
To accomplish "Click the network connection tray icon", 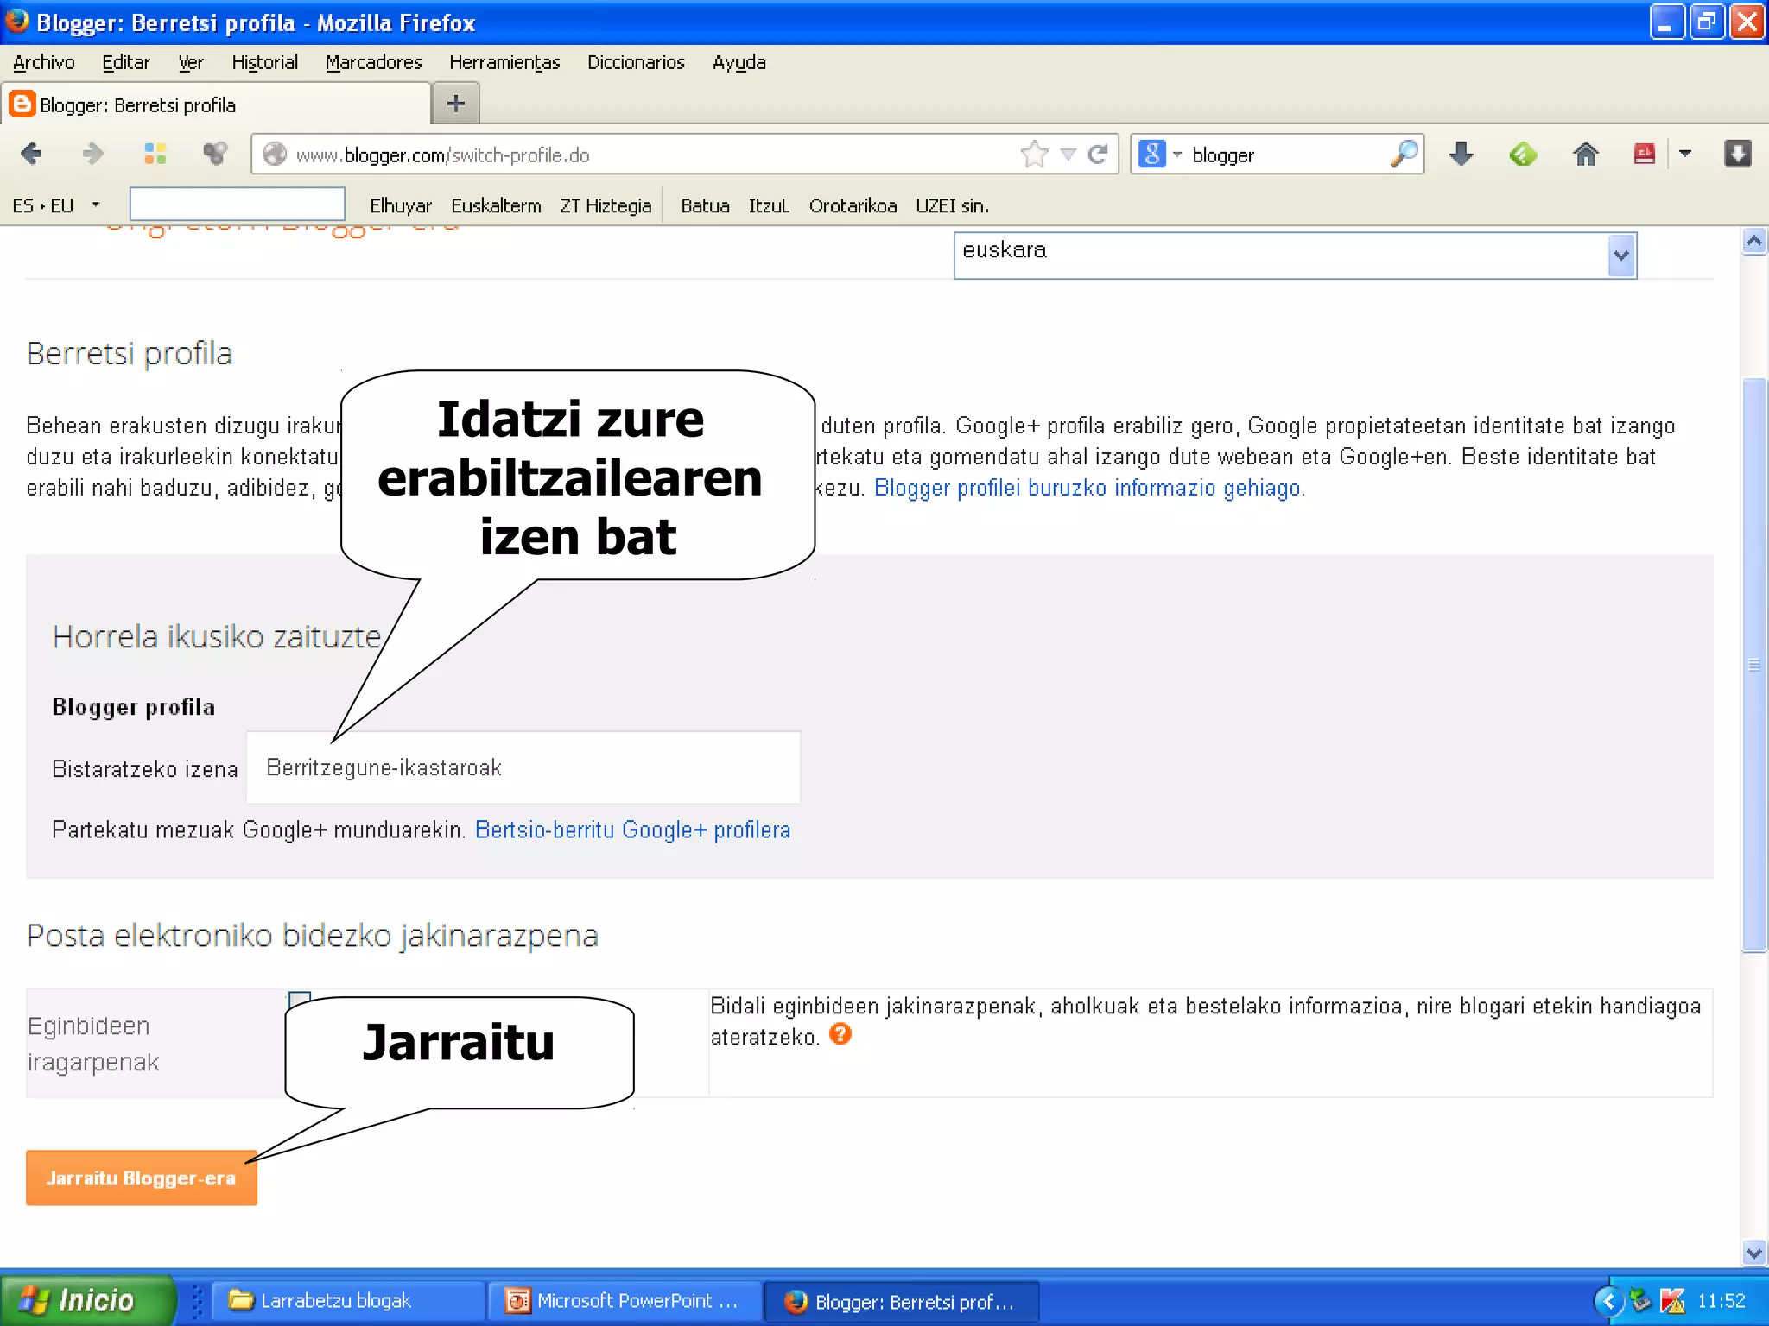I will 1639,1300.
